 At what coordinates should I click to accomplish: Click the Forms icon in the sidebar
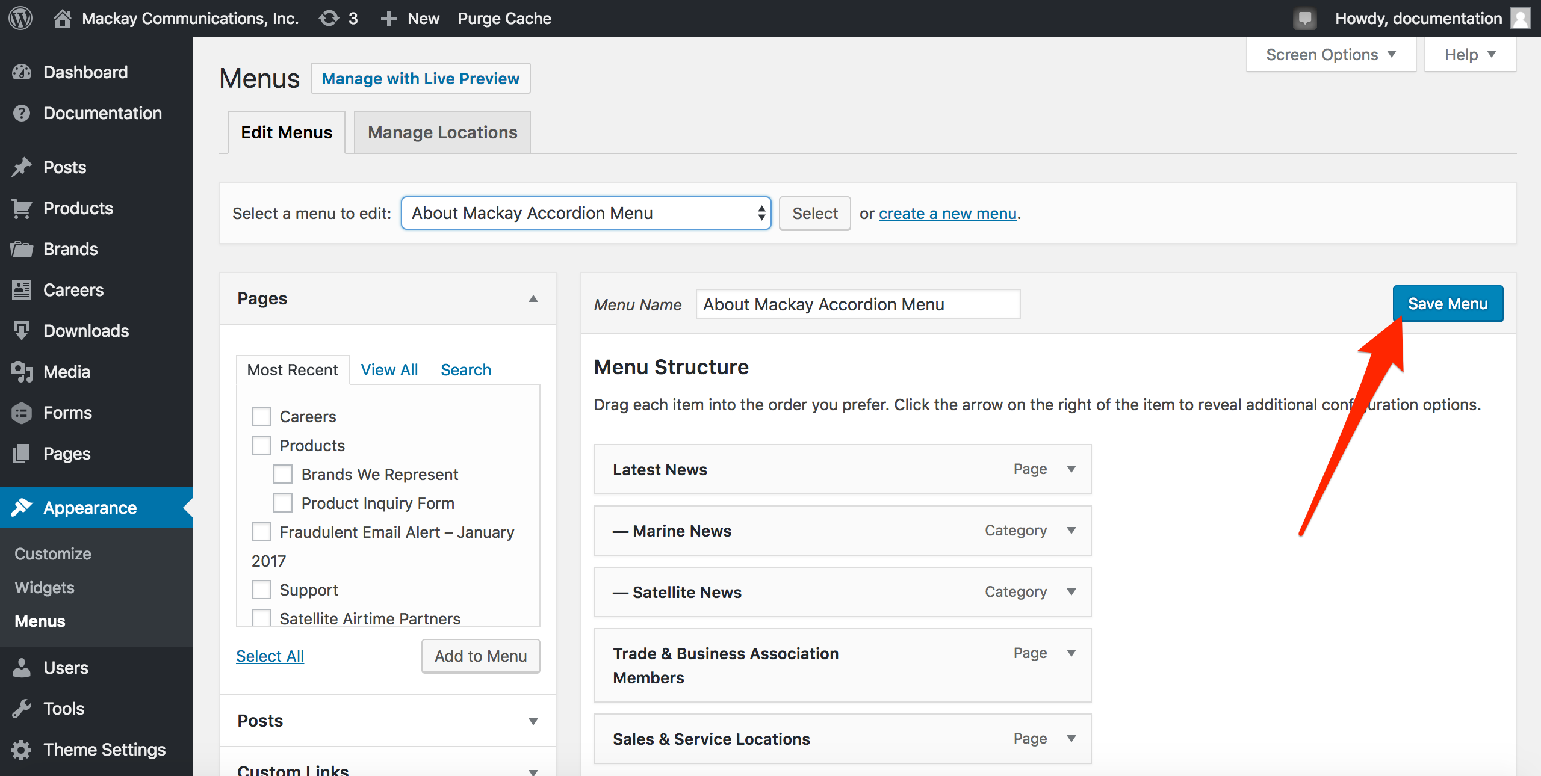(x=22, y=413)
